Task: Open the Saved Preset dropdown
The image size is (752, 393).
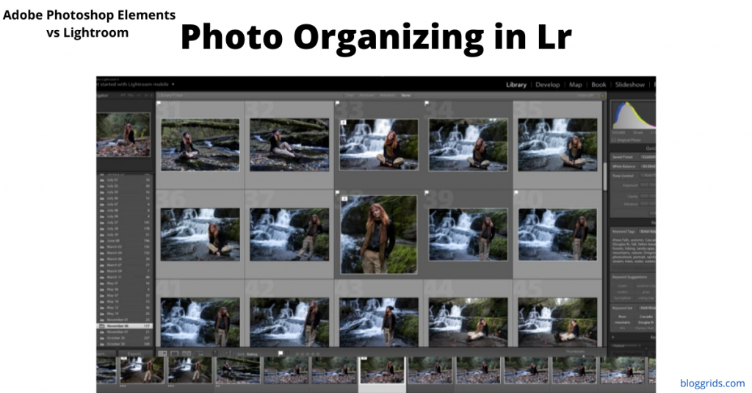Action: 648,157
